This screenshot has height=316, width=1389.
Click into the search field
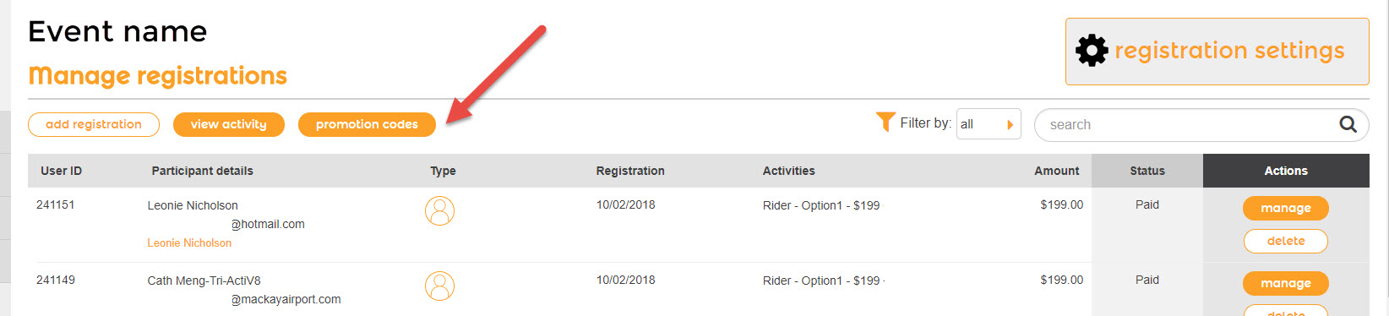[x=1191, y=124]
